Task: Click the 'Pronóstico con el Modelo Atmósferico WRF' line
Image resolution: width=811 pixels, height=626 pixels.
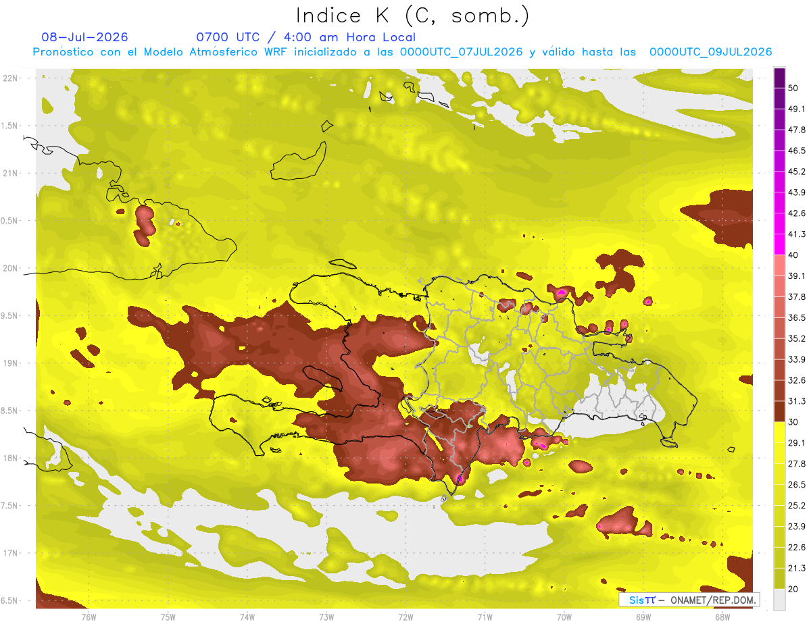Action: pyautogui.click(x=402, y=52)
